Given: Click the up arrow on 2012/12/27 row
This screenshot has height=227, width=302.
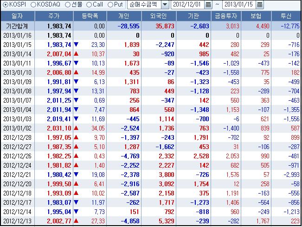Looking at the screenshot, I should (76, 146).
